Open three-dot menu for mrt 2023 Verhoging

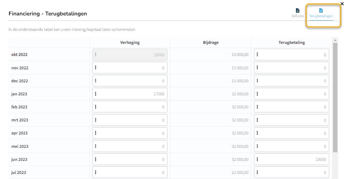coord(96,120)
